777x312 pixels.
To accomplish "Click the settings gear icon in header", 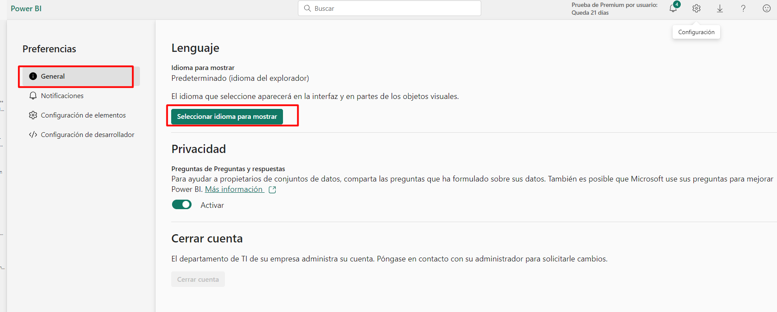I will tap(696, 8).
